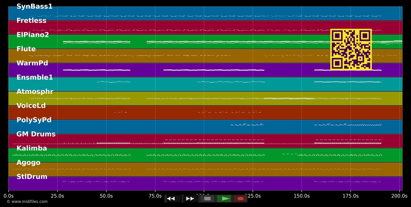Open the www.midifiles.com copyright link

[x=27, y=202]
